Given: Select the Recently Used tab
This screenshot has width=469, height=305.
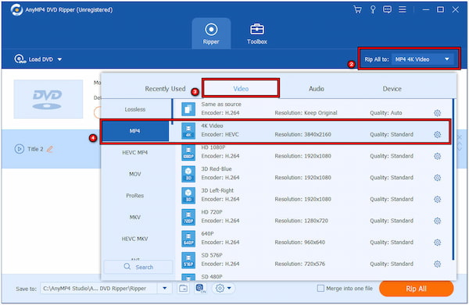Looking at the screenshot, I should click(x=165, y=89).
